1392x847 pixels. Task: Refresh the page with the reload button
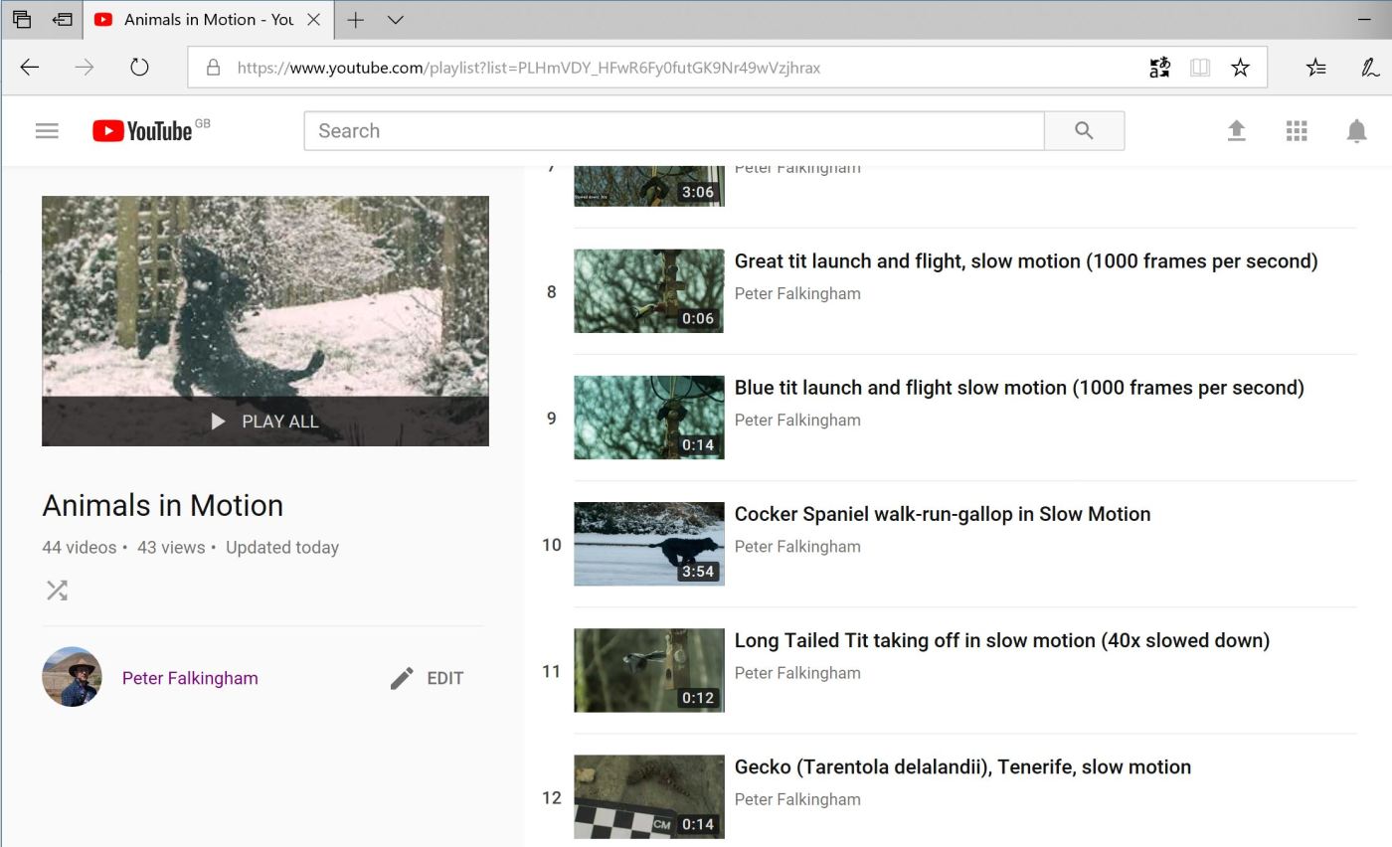tap(139, 68)
